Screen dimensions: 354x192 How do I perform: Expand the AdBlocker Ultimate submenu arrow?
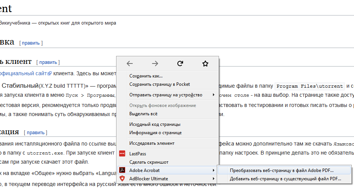pos(214,179)
